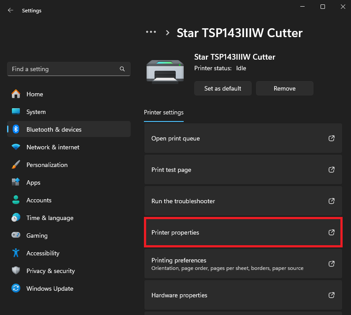Close the Settings window
Viewport: 351px width, 315px height.
[343, 7]
